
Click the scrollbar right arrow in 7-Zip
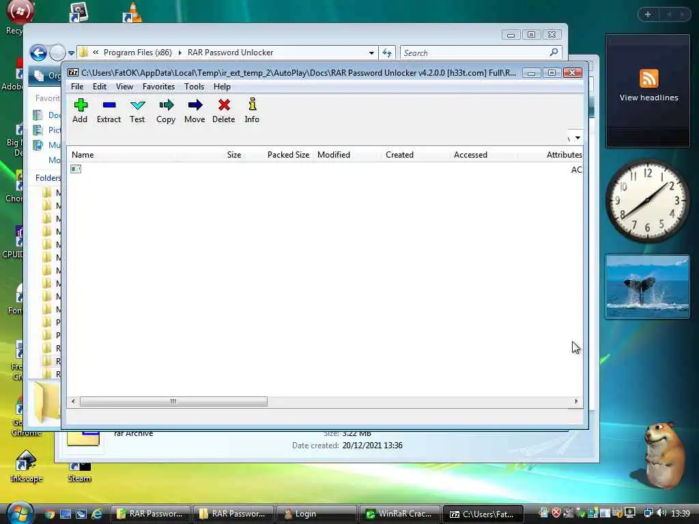coord(576,401)
